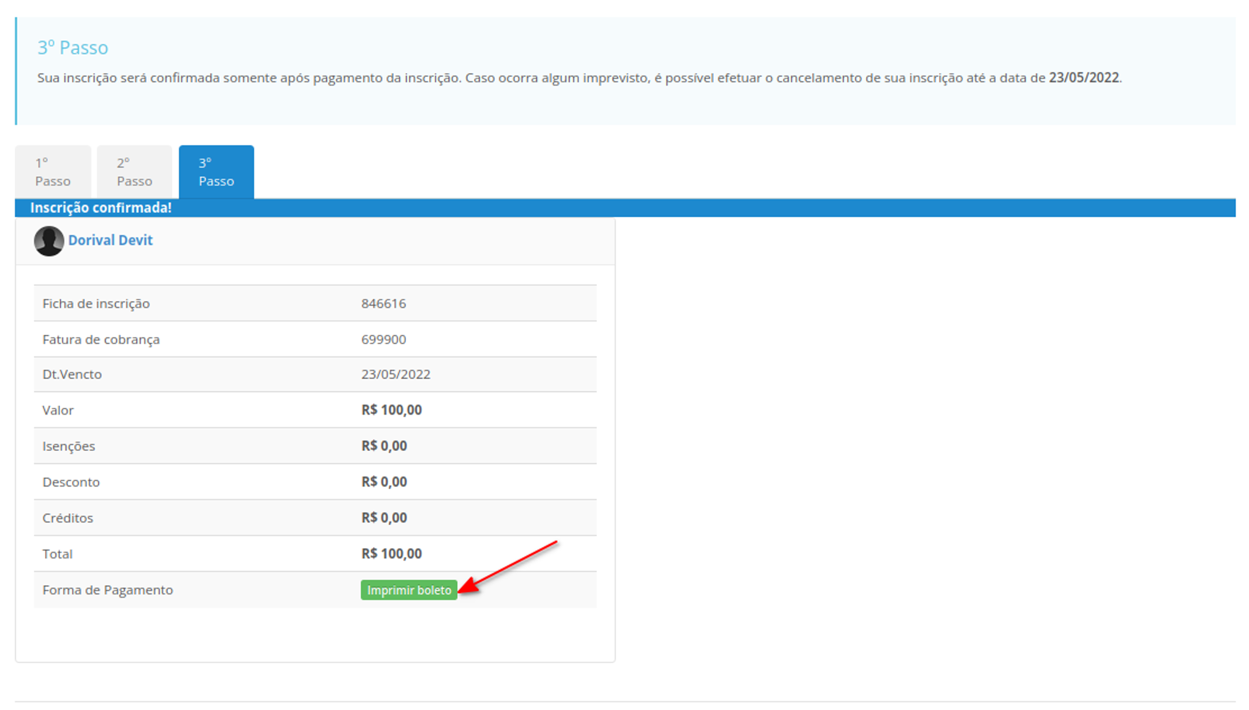
Task: Click the Créditos amount value
Action: (384, 518)
